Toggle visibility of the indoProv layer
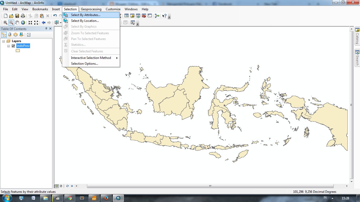 coord(13,46)
